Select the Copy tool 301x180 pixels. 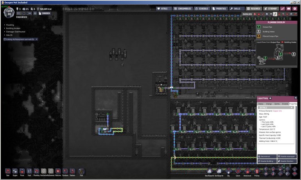coord(81,171)
